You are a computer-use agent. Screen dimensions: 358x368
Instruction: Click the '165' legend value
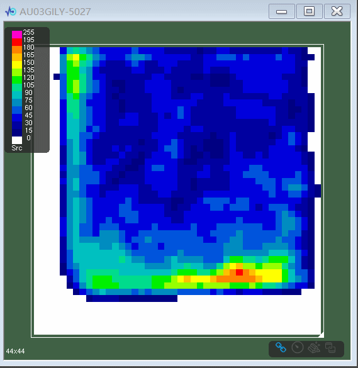pyautogui.click(x=29, y=55)
